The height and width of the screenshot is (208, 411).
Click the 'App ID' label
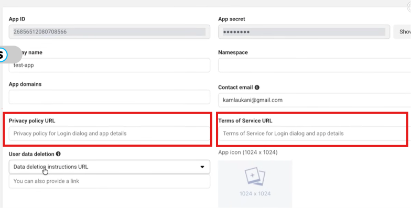17,19
